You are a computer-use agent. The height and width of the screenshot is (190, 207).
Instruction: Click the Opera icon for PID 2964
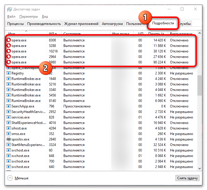[x=9, y=57]
